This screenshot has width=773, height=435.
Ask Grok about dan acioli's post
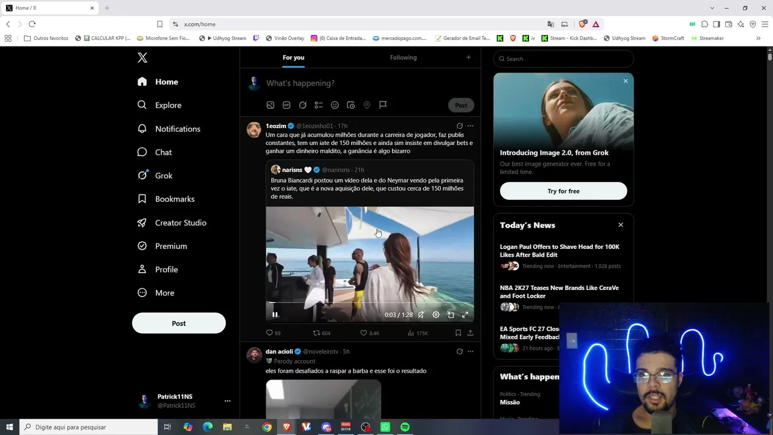[460, 352]
